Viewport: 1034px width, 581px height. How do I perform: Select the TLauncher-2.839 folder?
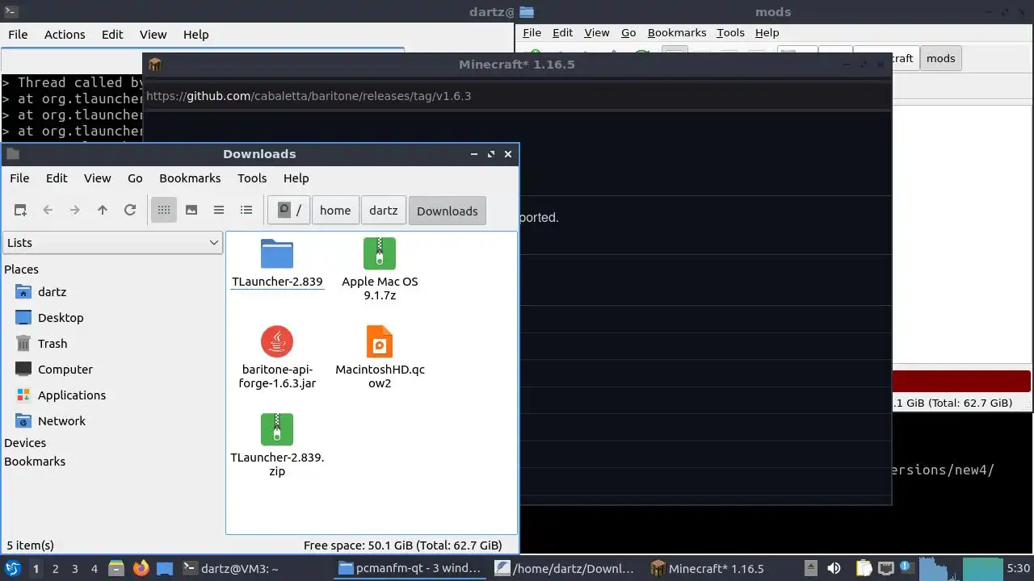[277, 263]
